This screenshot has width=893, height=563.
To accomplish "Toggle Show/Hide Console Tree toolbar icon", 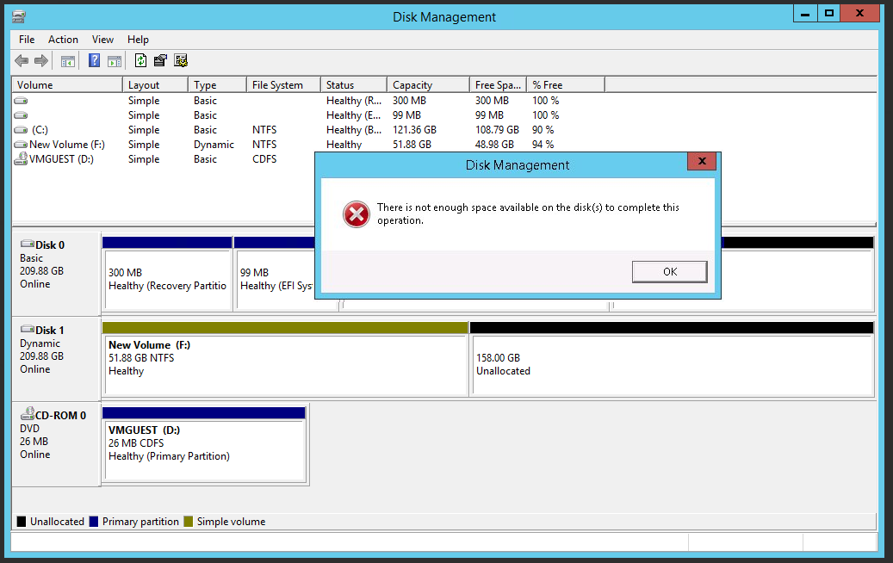I will [x=68, y=61].
